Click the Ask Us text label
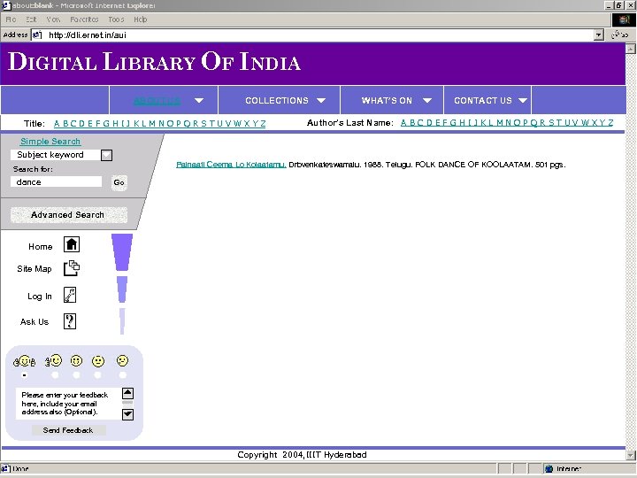This screenshot has width=637, height=478. (35, 322)
